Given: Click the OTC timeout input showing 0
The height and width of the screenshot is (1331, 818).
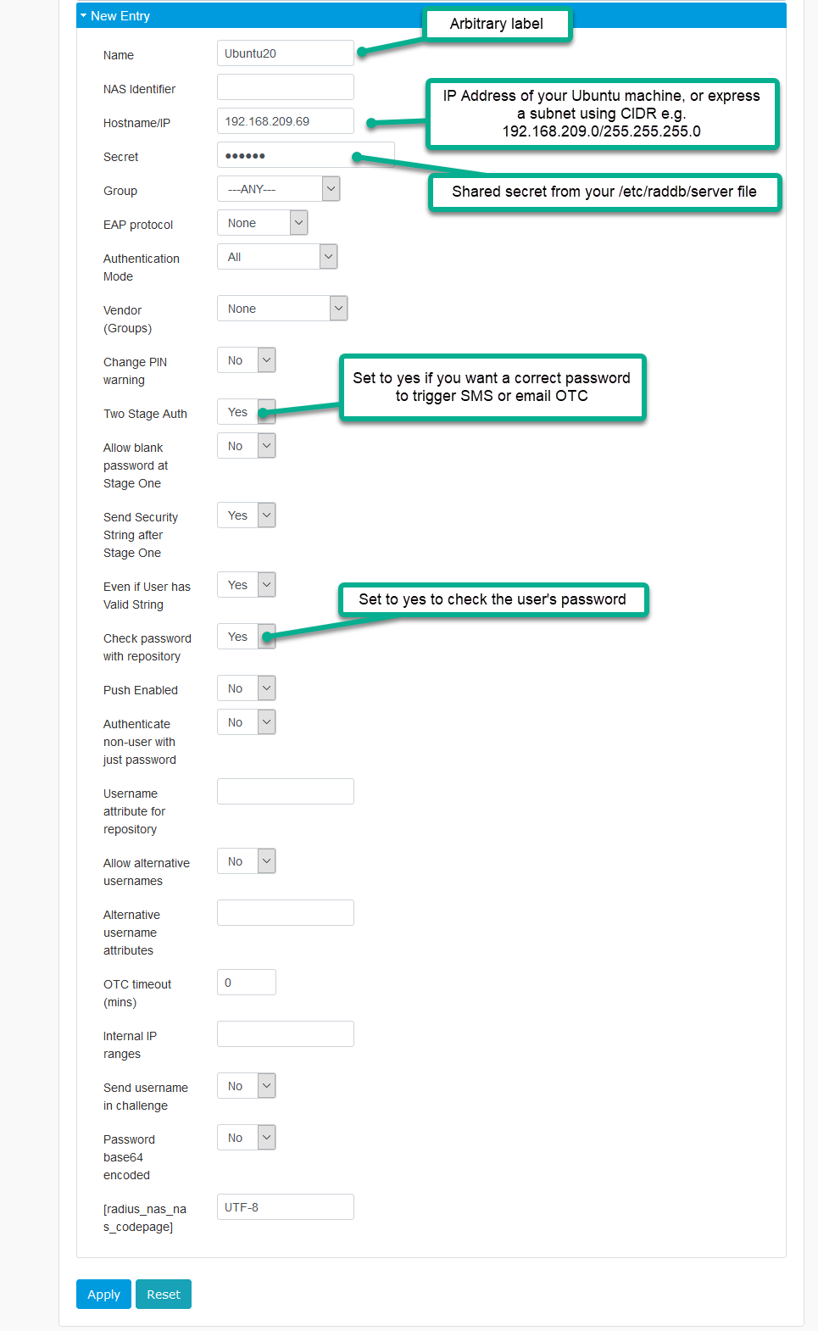Looking at the screenshot, I should (246, 982).
